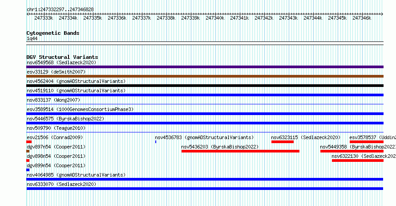Screen dimensions: 396x206
Task: Click the ruler's left arrowhead
Action: coord(28,14)
